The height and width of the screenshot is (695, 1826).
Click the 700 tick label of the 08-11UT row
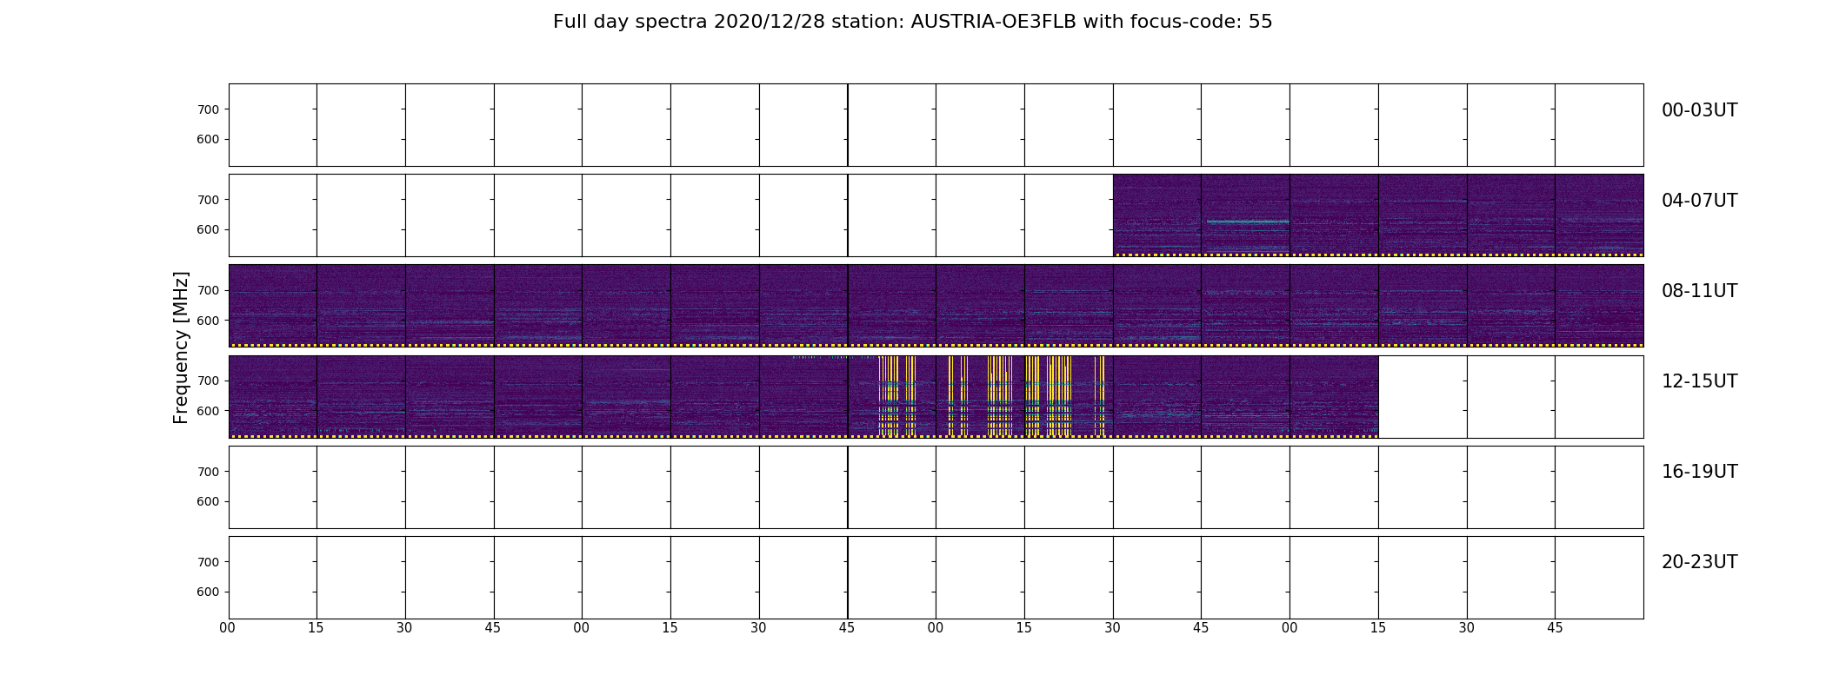(x=208, y=290)
